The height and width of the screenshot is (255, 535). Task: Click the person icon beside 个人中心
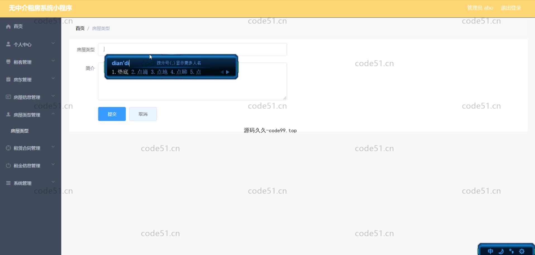(8, 44)
